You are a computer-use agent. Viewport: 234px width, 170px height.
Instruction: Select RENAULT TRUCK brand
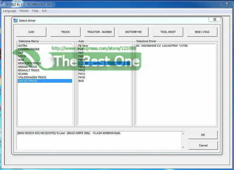click(45, 70)
